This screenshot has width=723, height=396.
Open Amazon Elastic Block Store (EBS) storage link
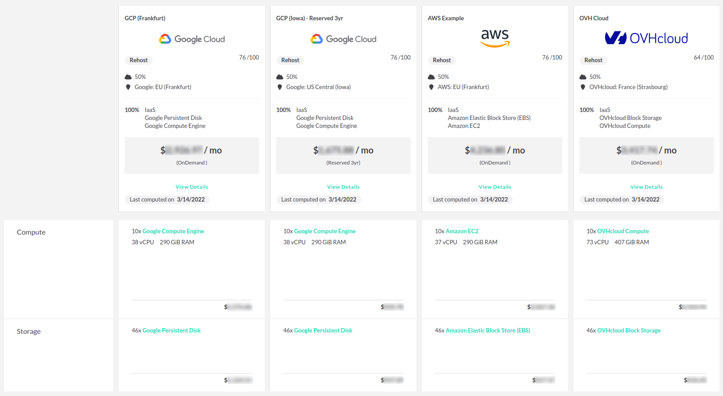(488, 330)
